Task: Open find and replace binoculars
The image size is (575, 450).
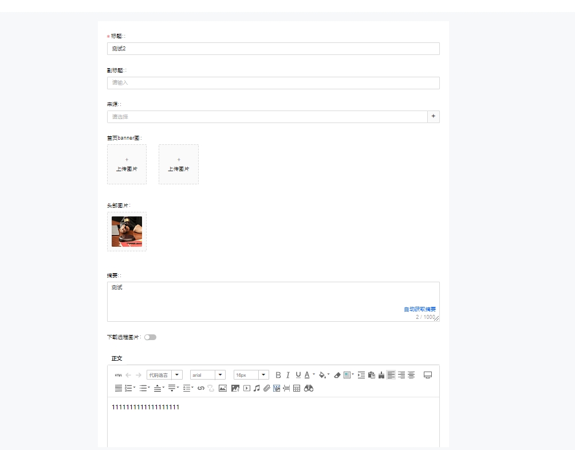Action: coord(308,388)
